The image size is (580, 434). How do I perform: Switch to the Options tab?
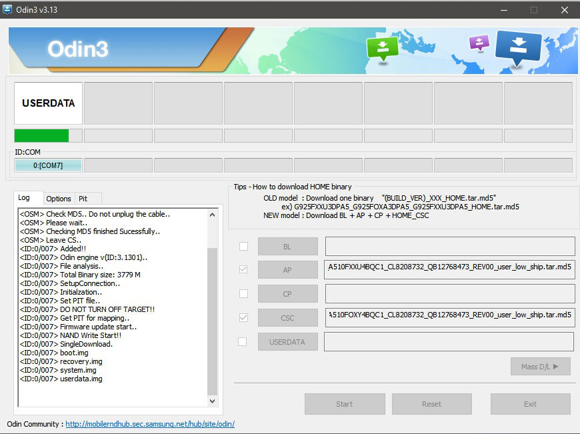point(59,199)
